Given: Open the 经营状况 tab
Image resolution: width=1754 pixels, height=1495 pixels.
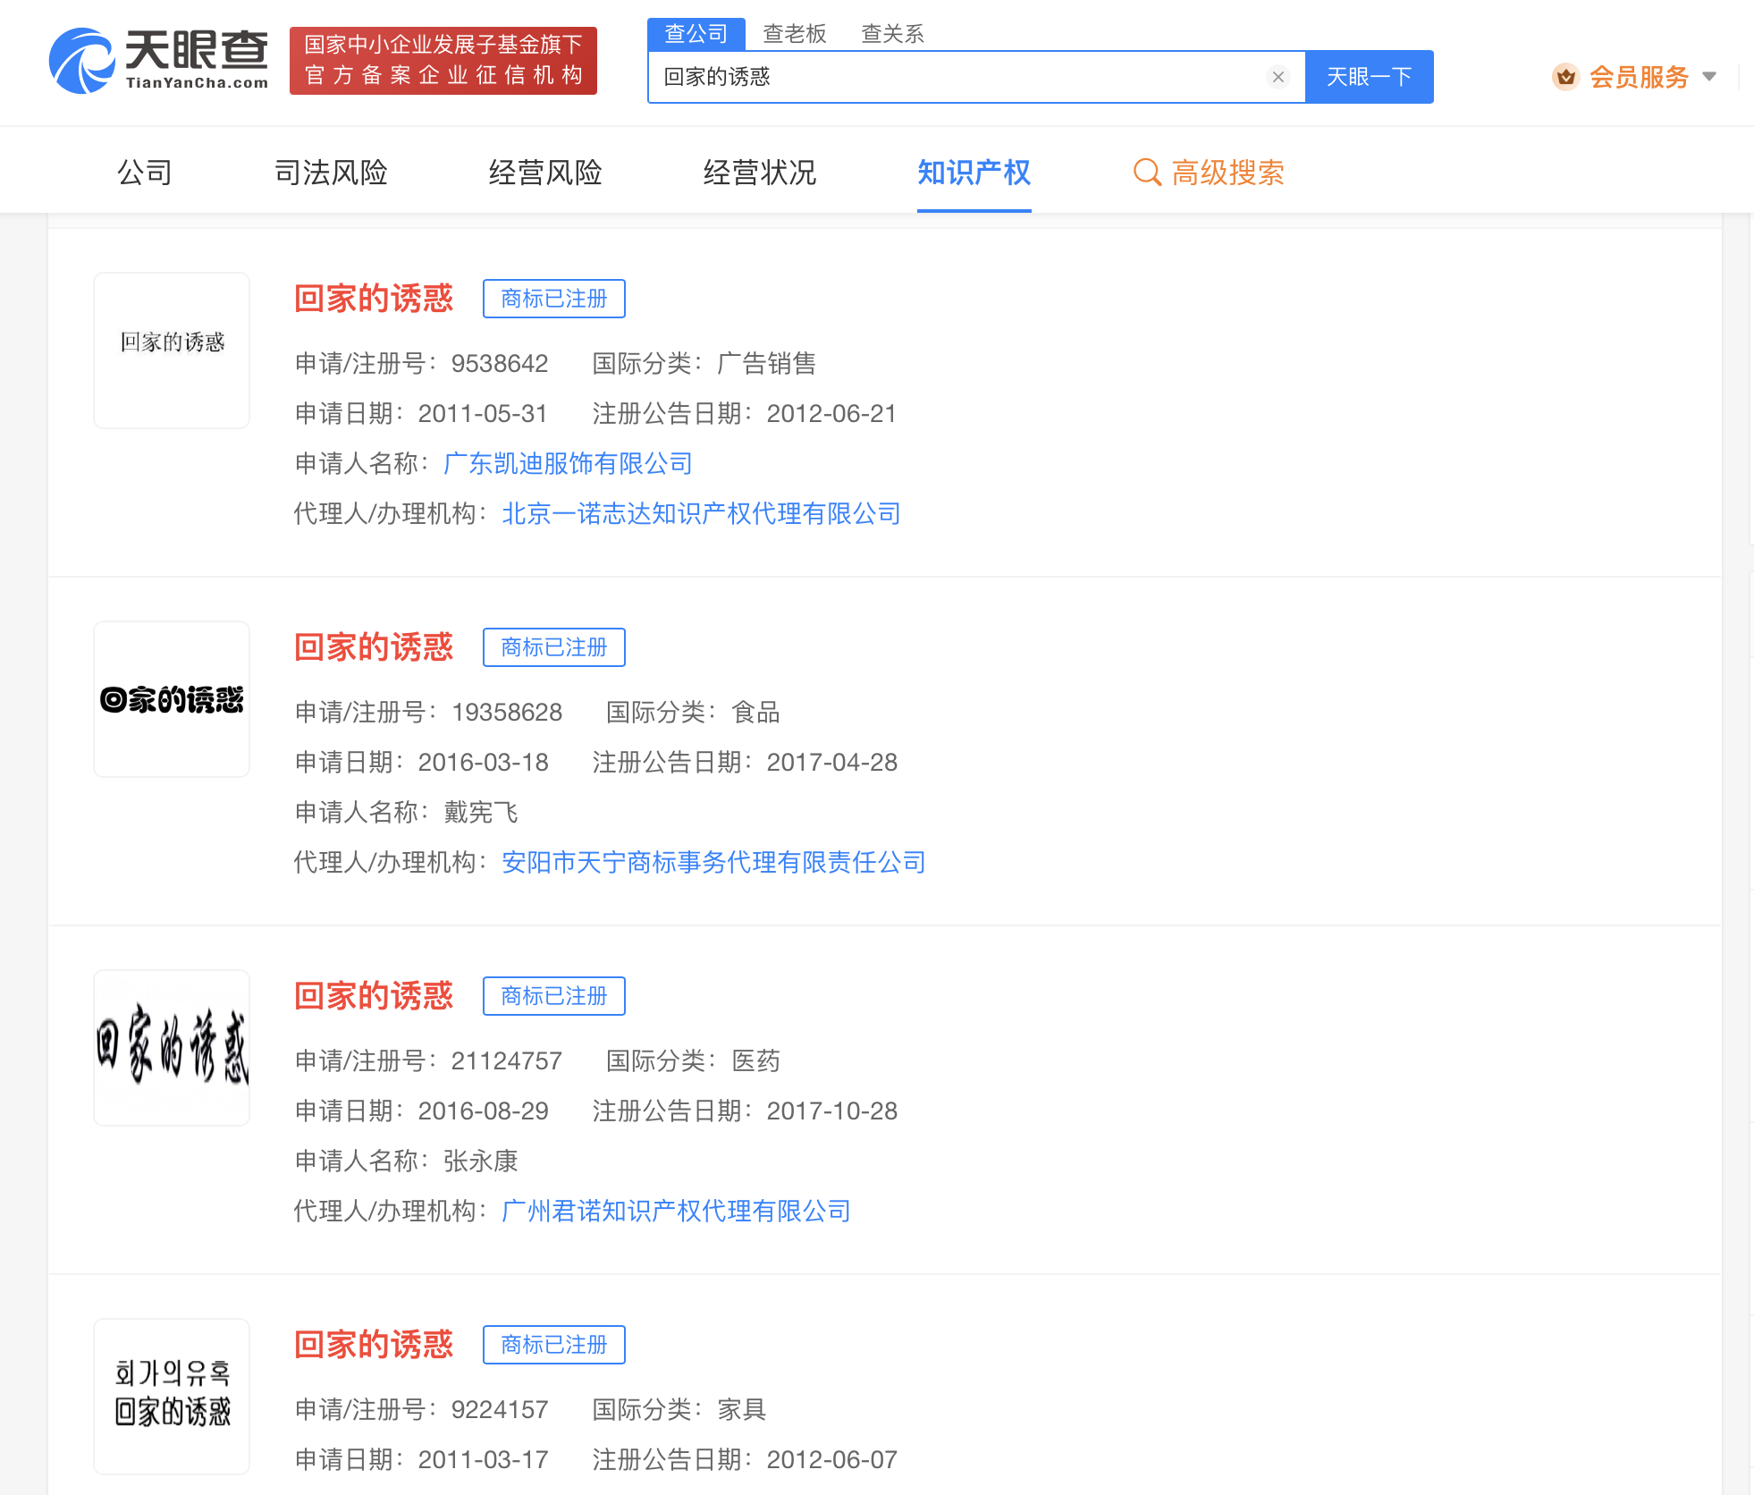Looking at the screenshot, I should click(760, 172).
